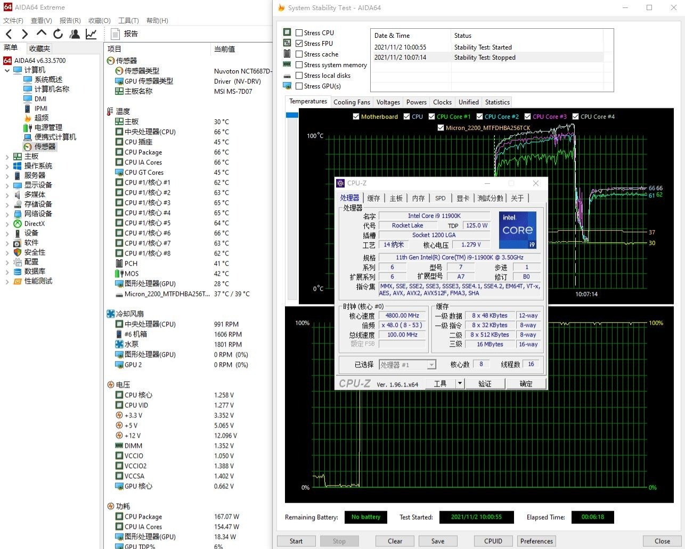This screenshot has width=685, height=549.
Task: Open the 内存 tab in CPU-Z
Action: [418, 198]
